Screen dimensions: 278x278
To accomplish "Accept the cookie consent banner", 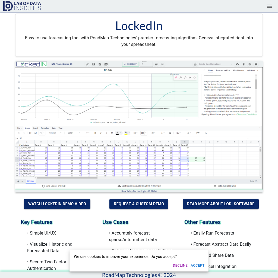I will point(197,265).
